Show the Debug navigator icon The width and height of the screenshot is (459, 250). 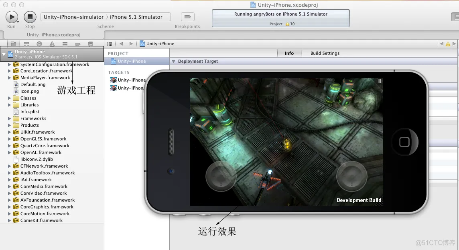65,44
